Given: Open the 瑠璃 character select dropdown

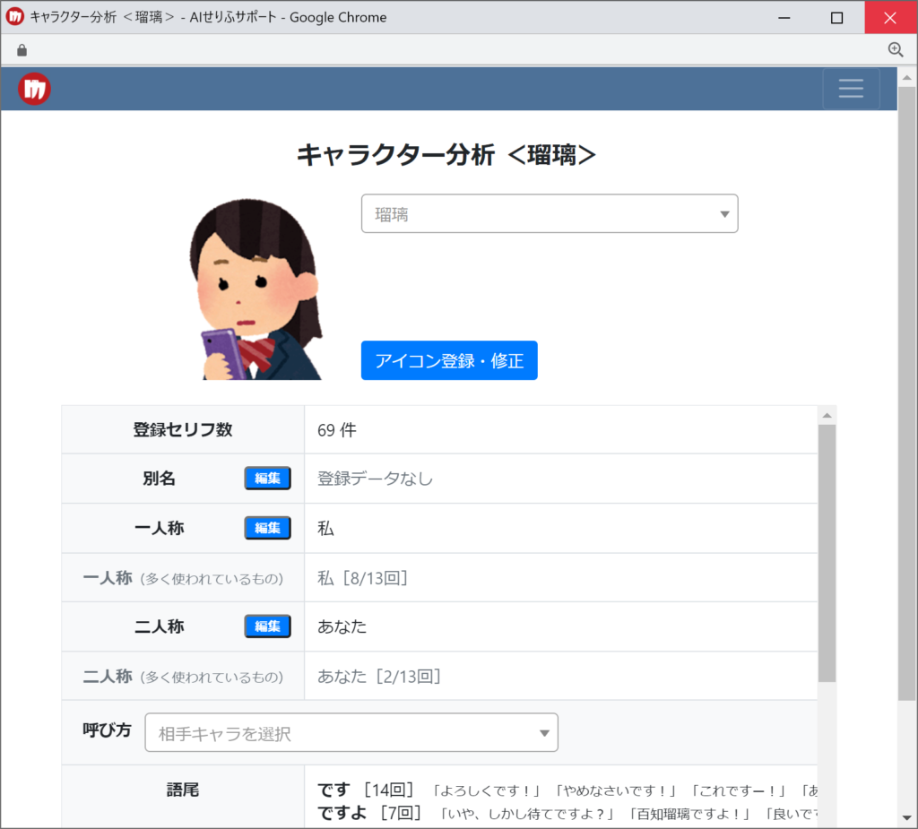Looking at the screenshot, I should coord(550,213).
